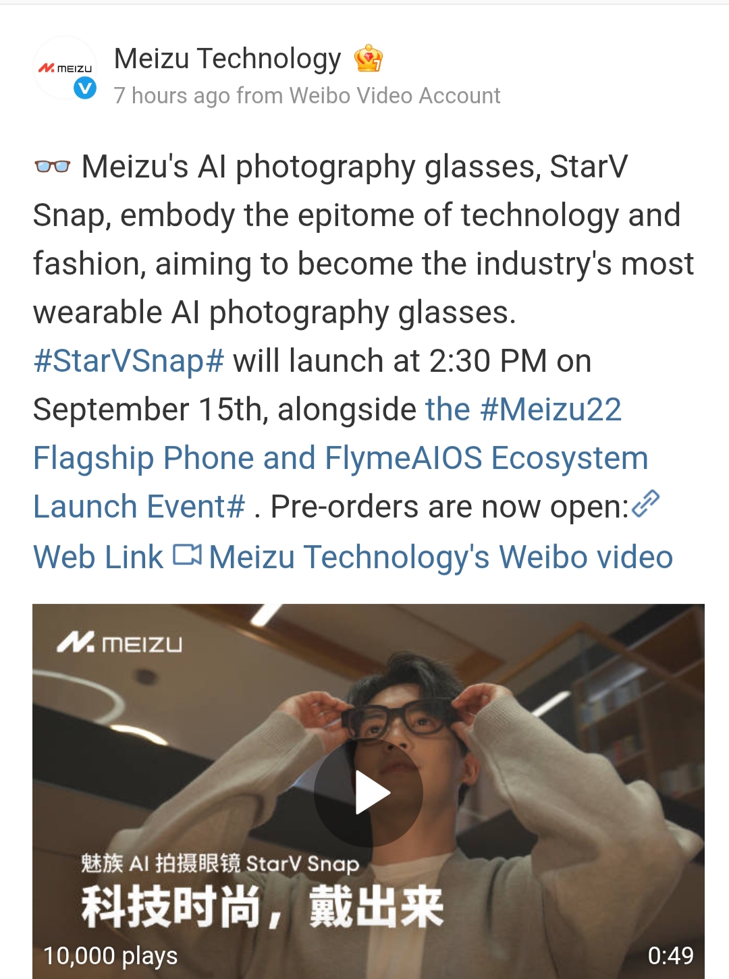
Task: Tap the crown membership icon
Action: tap(369, 59)
